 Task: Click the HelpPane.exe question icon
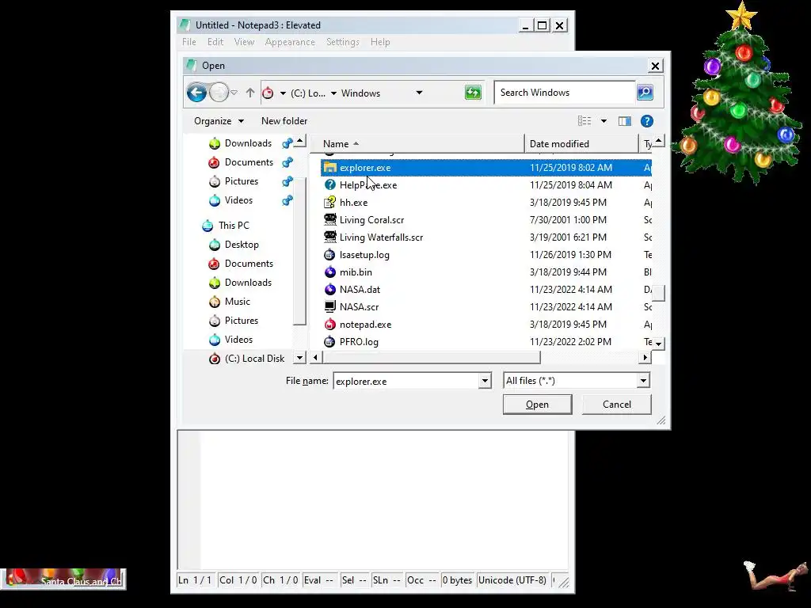(329, 185)
